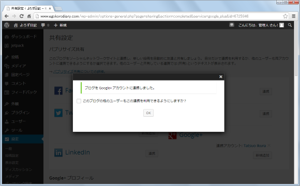Viewport: 300px width, 186px height.
Task: Open Jetpack in the sidebar
Action: 23,45
